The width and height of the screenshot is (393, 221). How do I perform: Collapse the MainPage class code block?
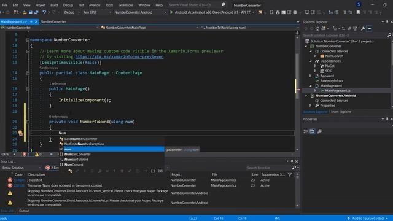(x=28, y=73)
